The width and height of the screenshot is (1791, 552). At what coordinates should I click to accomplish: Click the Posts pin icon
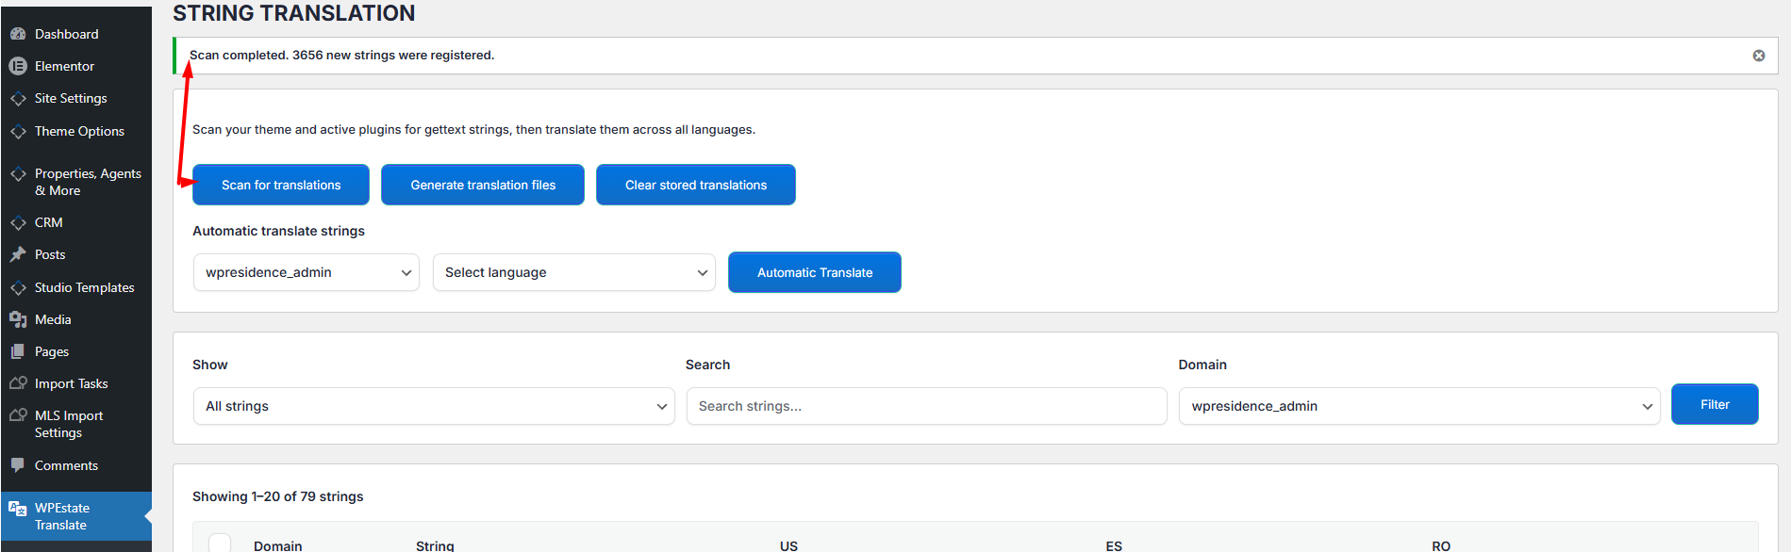pyautogui.click(x=18, y=254)
